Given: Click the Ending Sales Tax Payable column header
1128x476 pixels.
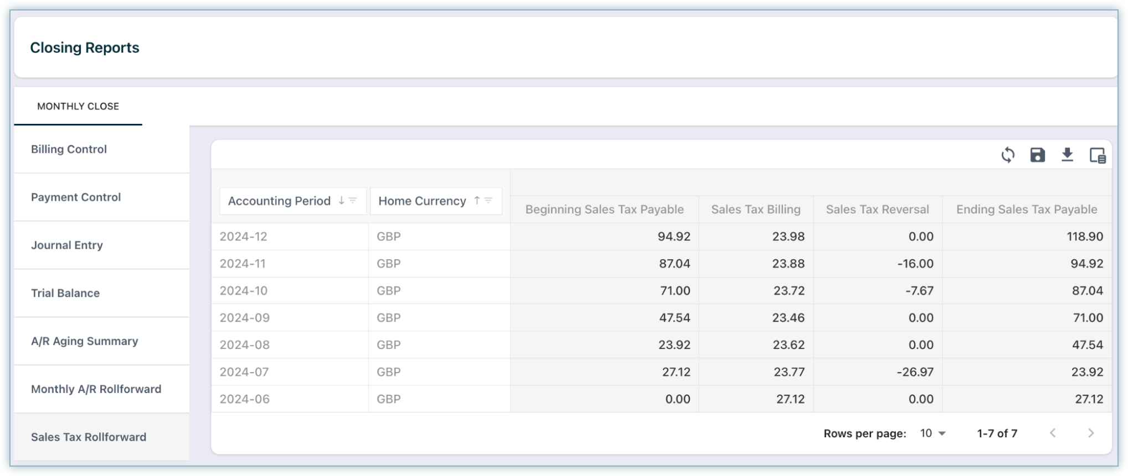Looking at the screenshot, I should click(x=1026, y=210).
